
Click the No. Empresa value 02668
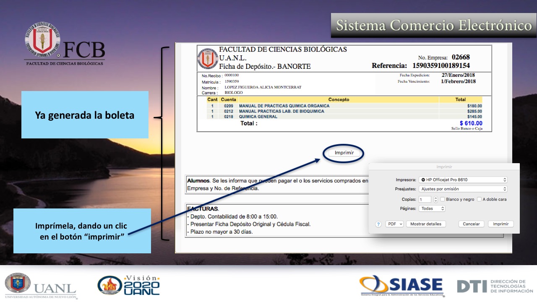coord(461,57)
